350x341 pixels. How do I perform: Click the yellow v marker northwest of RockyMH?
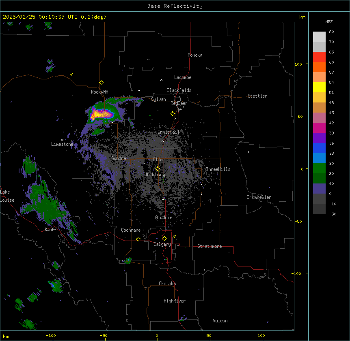(x=71, y=75)
